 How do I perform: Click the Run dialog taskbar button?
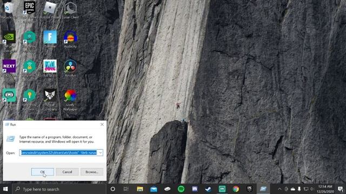(263, 189)
